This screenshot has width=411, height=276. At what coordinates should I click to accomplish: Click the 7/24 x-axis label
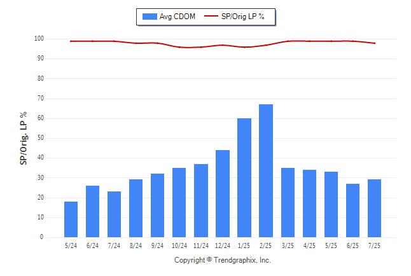point(114,246)
